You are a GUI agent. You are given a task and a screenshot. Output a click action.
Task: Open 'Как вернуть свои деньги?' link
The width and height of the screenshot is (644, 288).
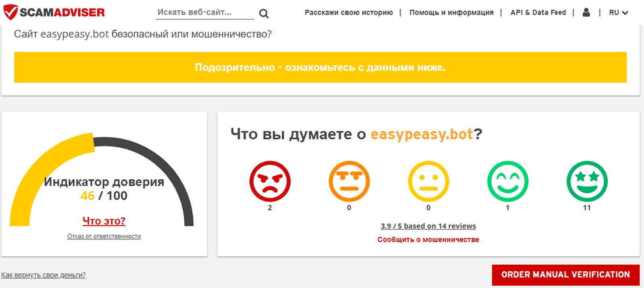pyautogui.click(x=43, y=275)
